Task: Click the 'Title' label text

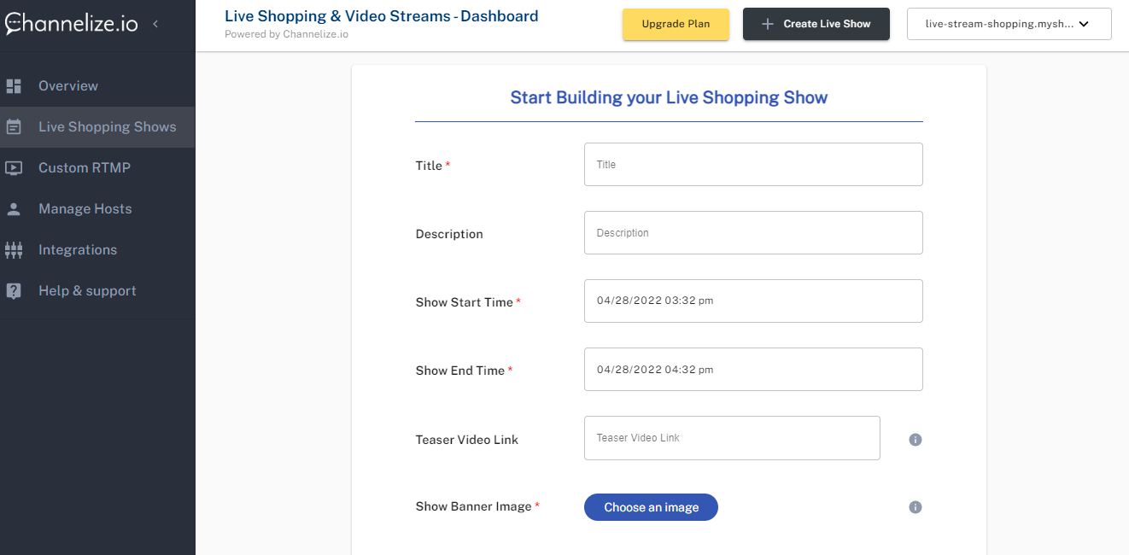Action: tap(429, 166)
